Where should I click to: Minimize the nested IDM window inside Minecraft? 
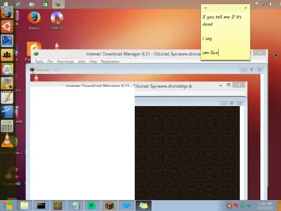(x=221, y=85)
